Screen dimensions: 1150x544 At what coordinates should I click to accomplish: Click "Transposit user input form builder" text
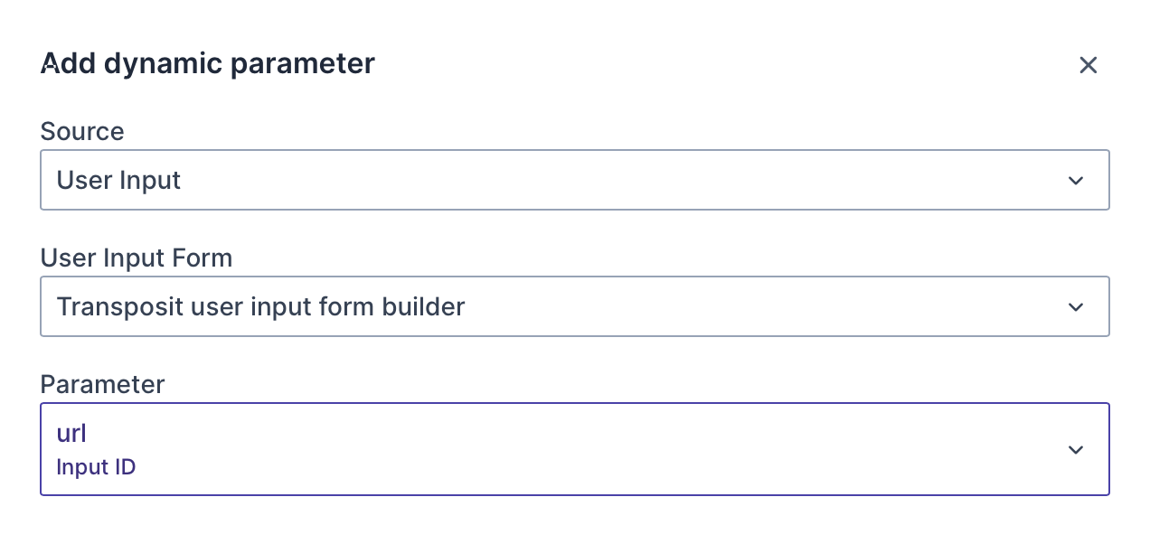(x=260, y=307)
